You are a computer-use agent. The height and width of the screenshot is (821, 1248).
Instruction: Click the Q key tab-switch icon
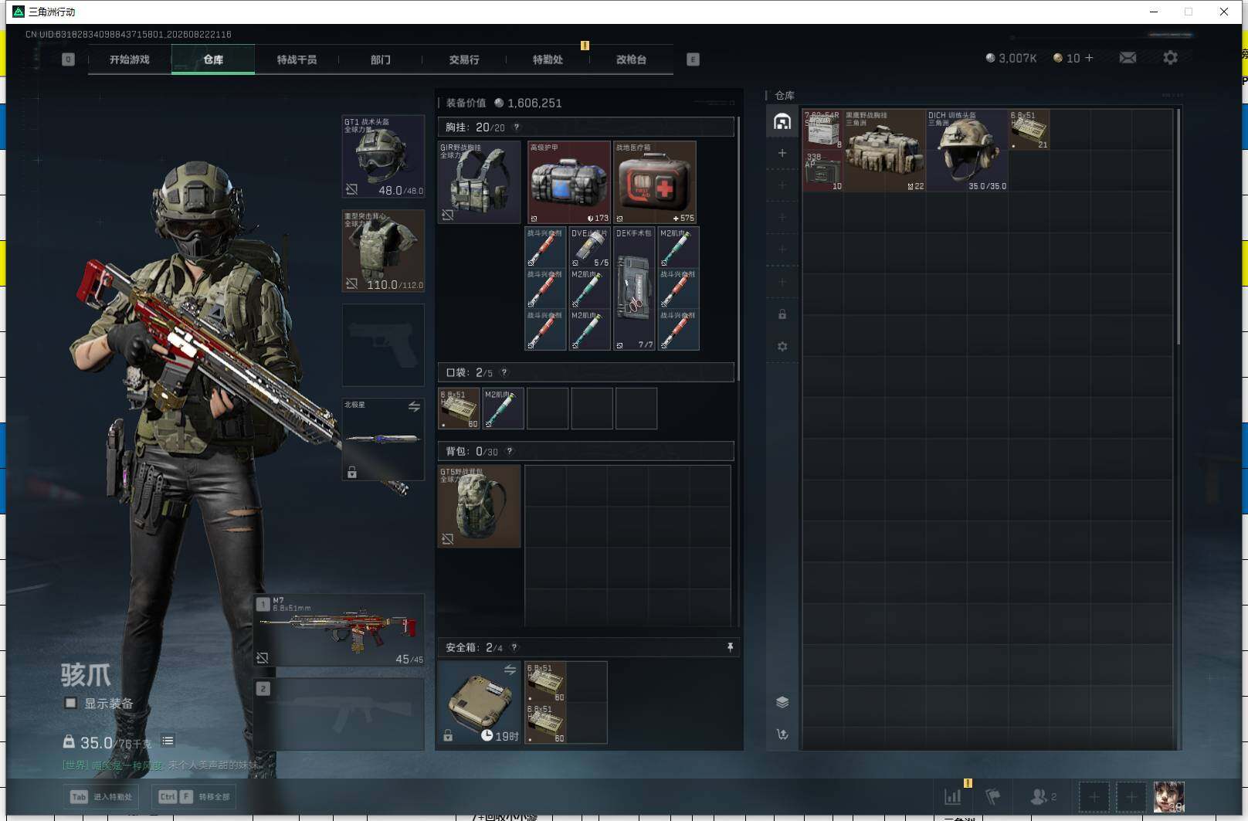tap(68, 59)
